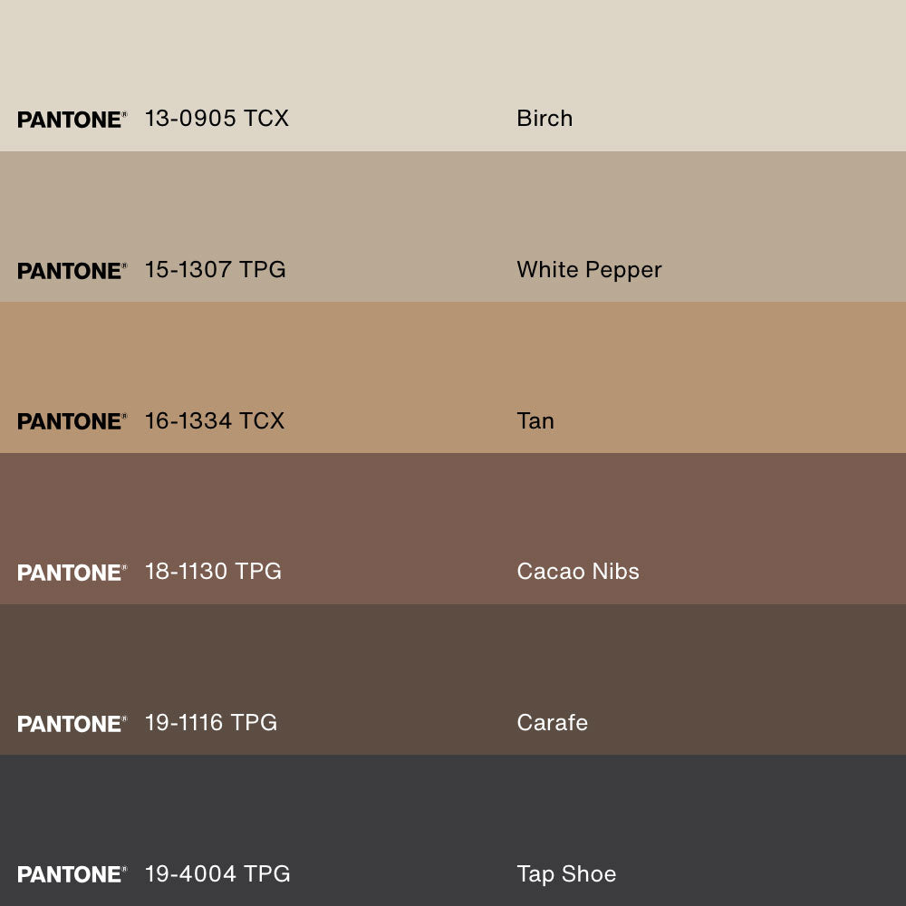The height and width of the screenshot is (906, 906).
Task: Click the Cacao Nibs name label
Action: point(578,572)
